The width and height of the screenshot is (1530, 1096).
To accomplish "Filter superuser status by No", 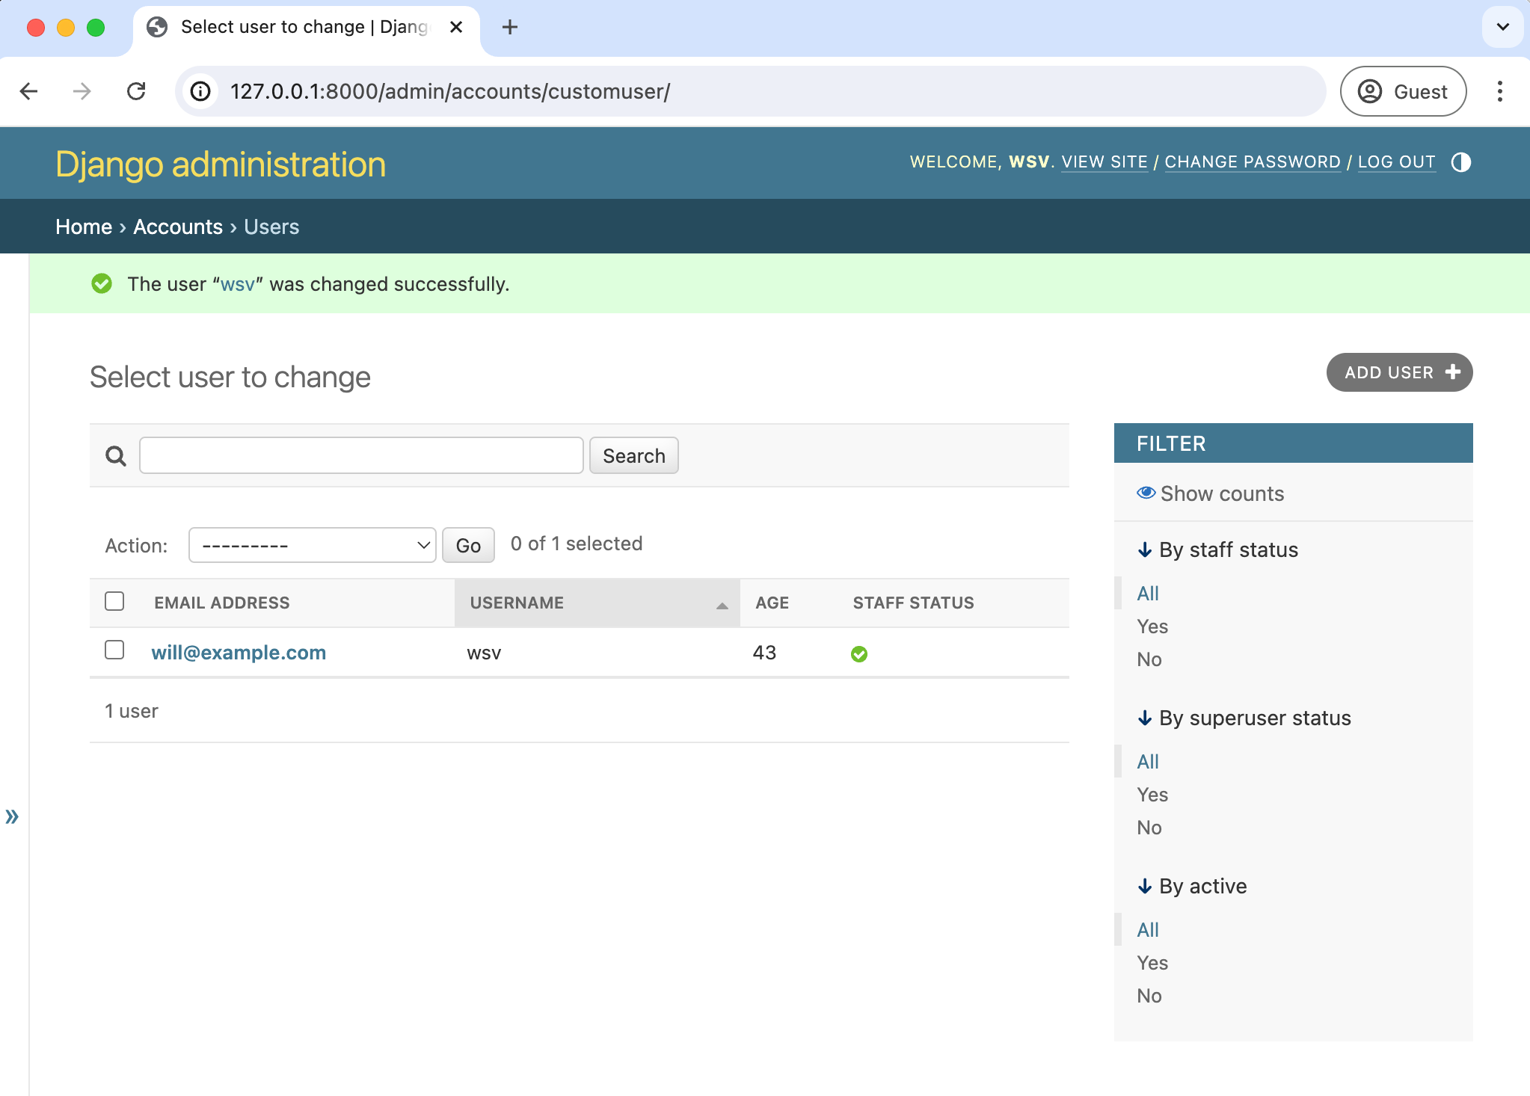I will coord(1149,828).
